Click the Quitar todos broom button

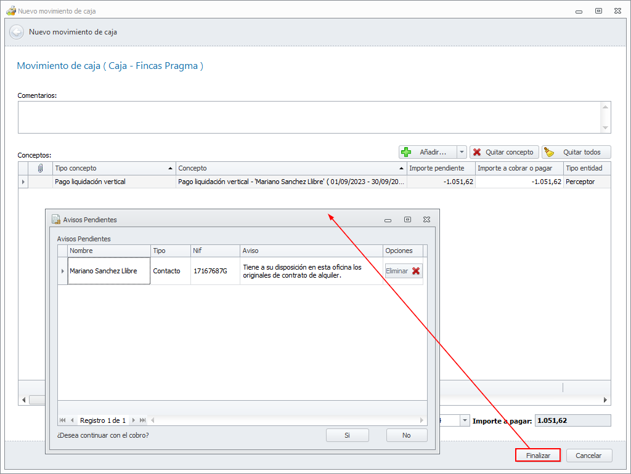tap(576, 152)
